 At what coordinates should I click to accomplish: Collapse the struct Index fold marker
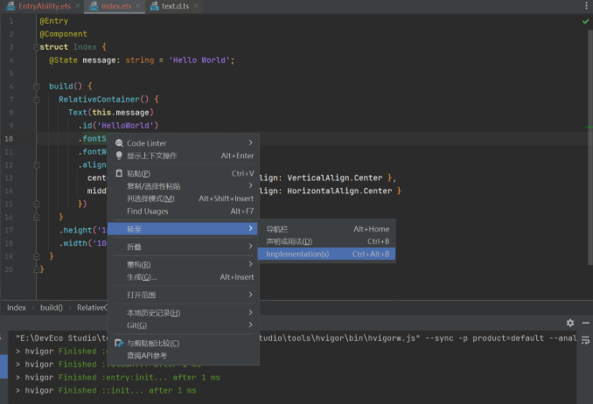click(37, 47)
